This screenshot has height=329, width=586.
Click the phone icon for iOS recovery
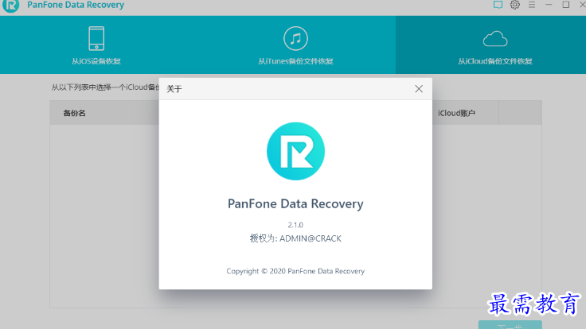96,38
